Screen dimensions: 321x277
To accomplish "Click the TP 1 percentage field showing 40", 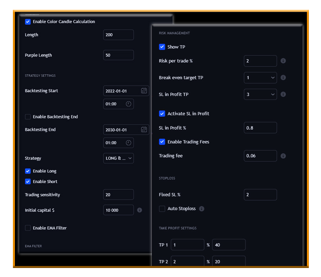I will click(x=229, y=245).
